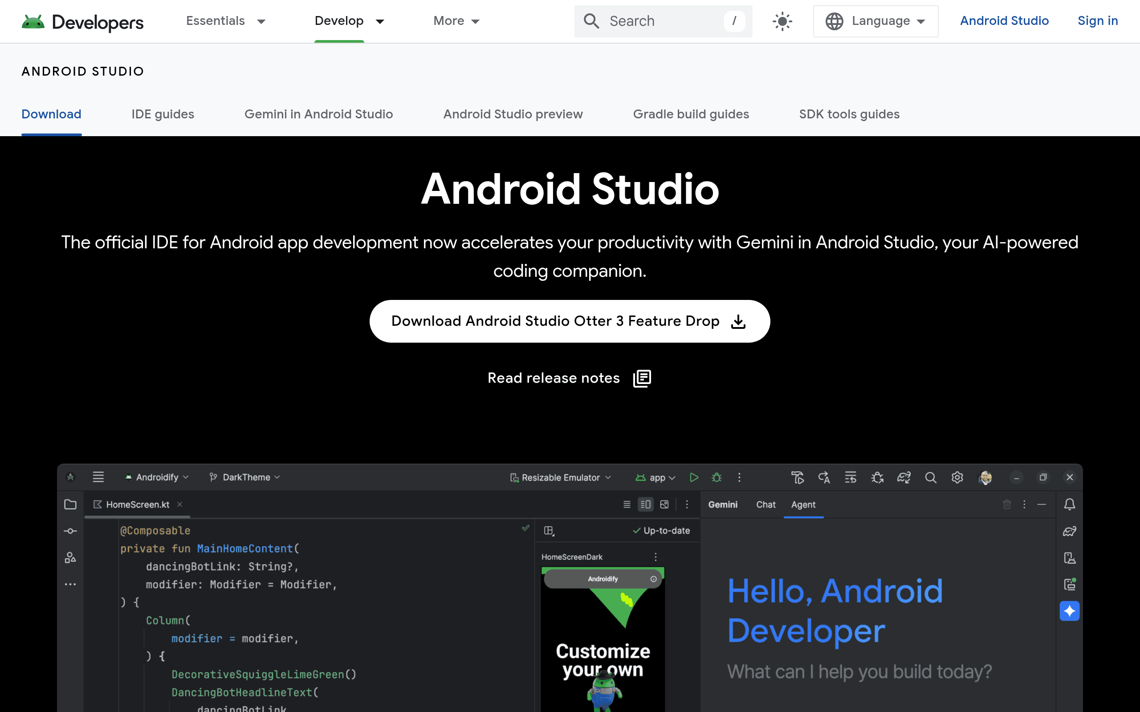
Task: Click the Android Developers logo
Action: (x=82, y=22)
